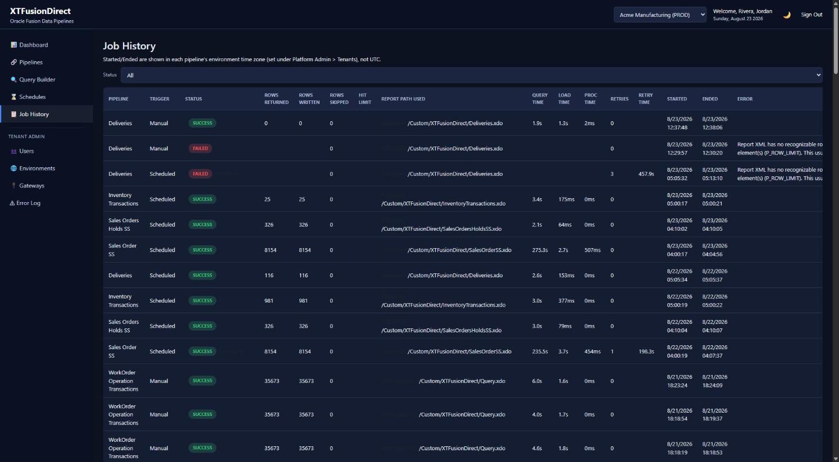Image resolution: width=839 pixels, height=462 pixels.
Task: Click the FAILED badge for 12:29:57 Deliveries
Action: click(200, 148)
